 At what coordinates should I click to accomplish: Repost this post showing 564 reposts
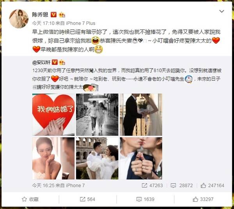pyautogui.click(x=87, y=199)
